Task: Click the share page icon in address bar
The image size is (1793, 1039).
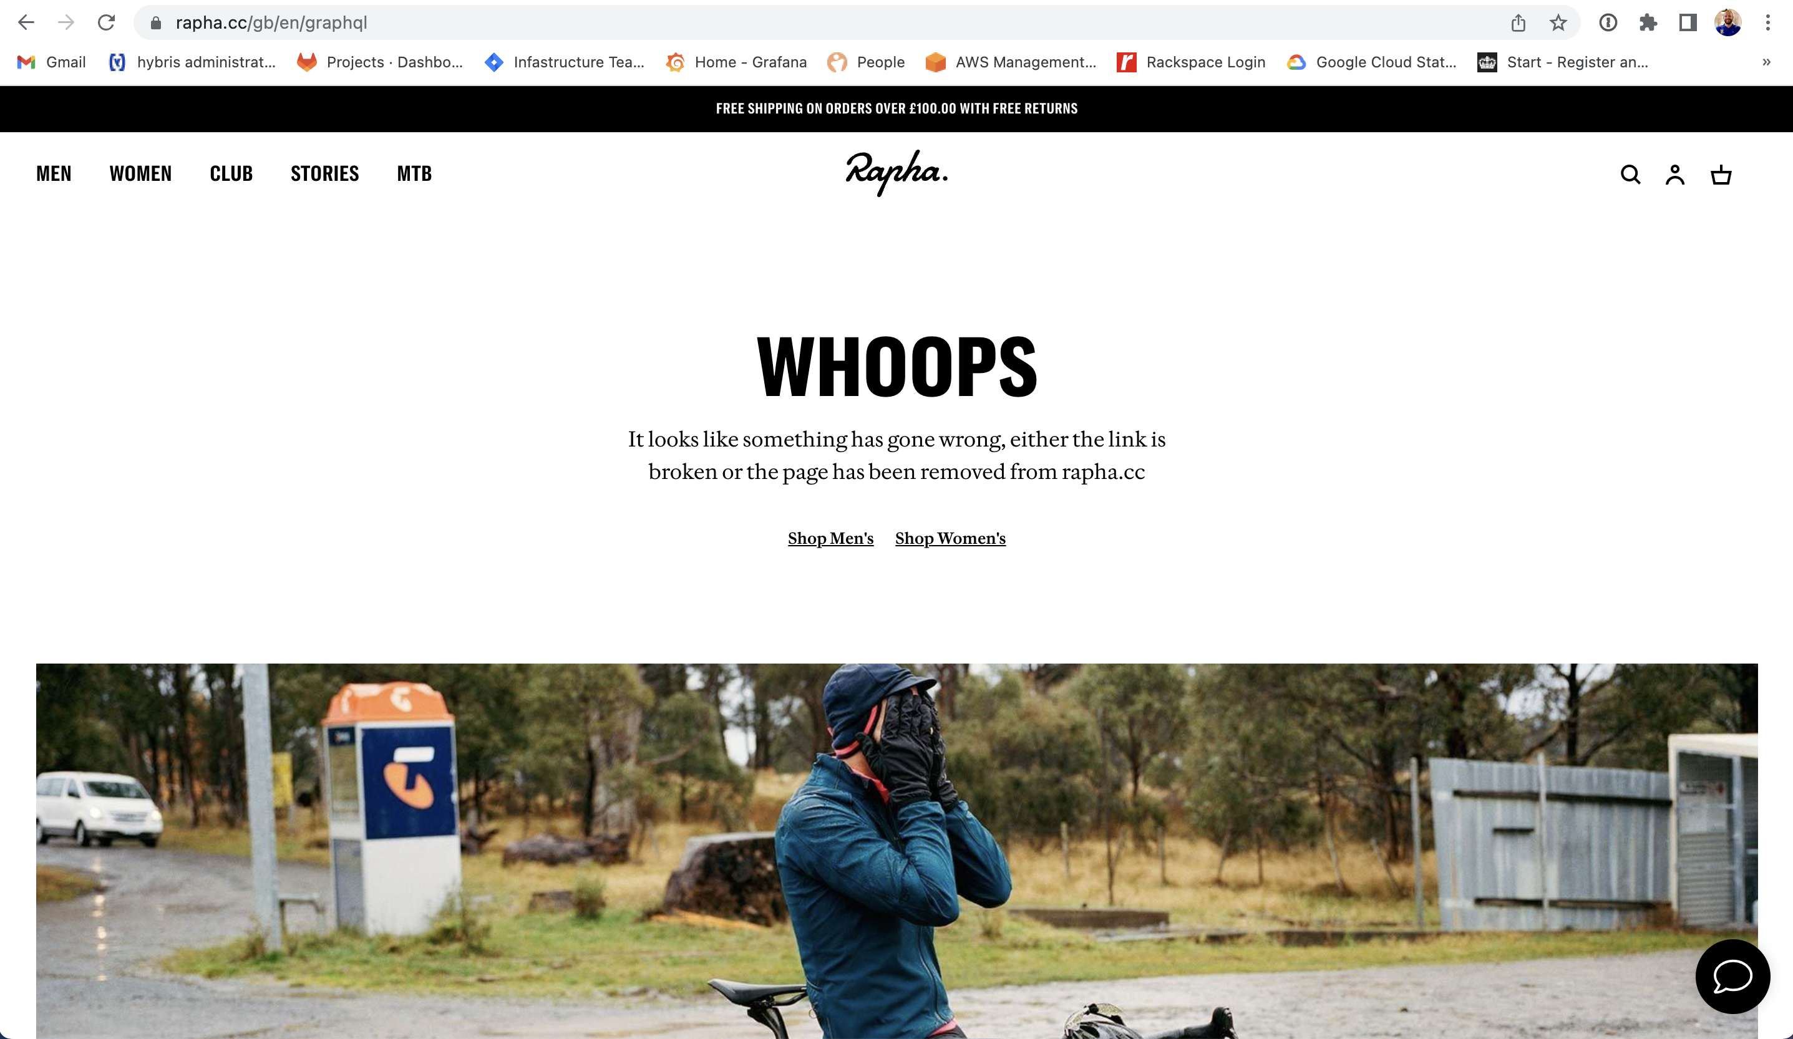Action: tap(1518, 22)
